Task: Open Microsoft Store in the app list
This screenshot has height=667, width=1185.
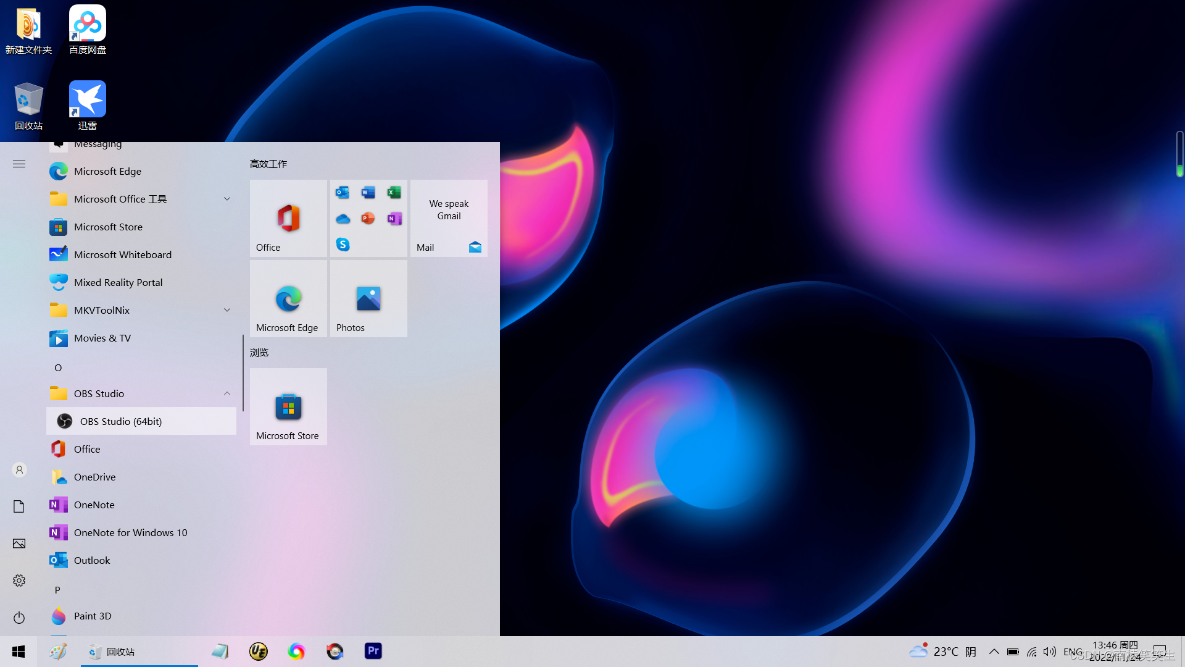Action: click(x=141, y=227)
